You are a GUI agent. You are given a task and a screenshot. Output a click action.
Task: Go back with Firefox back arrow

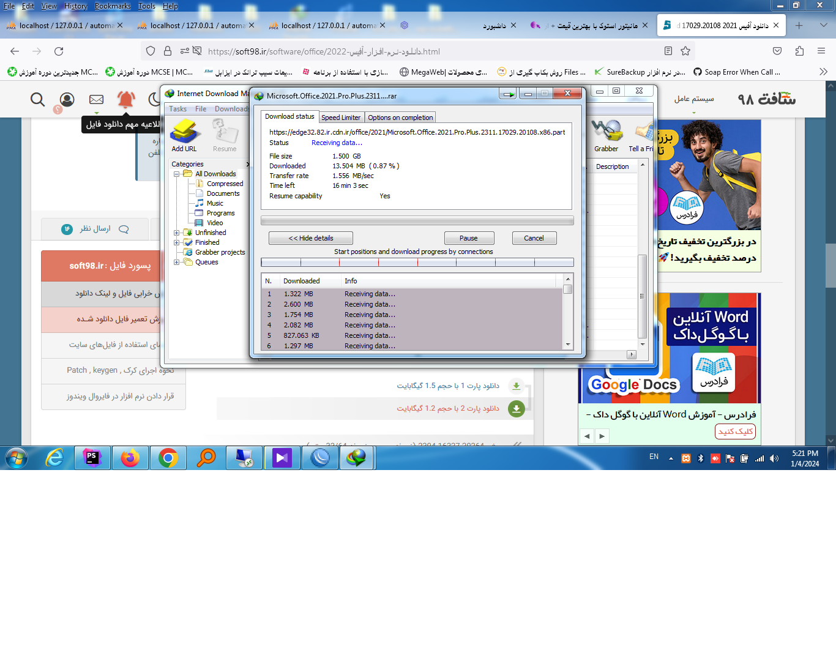coord(15,51)
